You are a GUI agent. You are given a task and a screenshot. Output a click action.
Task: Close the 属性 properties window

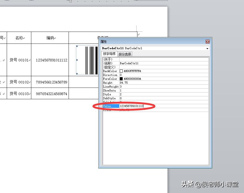pyautogui.click(x=208, y=42)
